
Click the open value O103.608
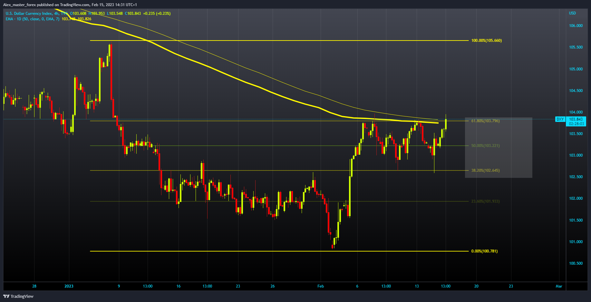78,14
